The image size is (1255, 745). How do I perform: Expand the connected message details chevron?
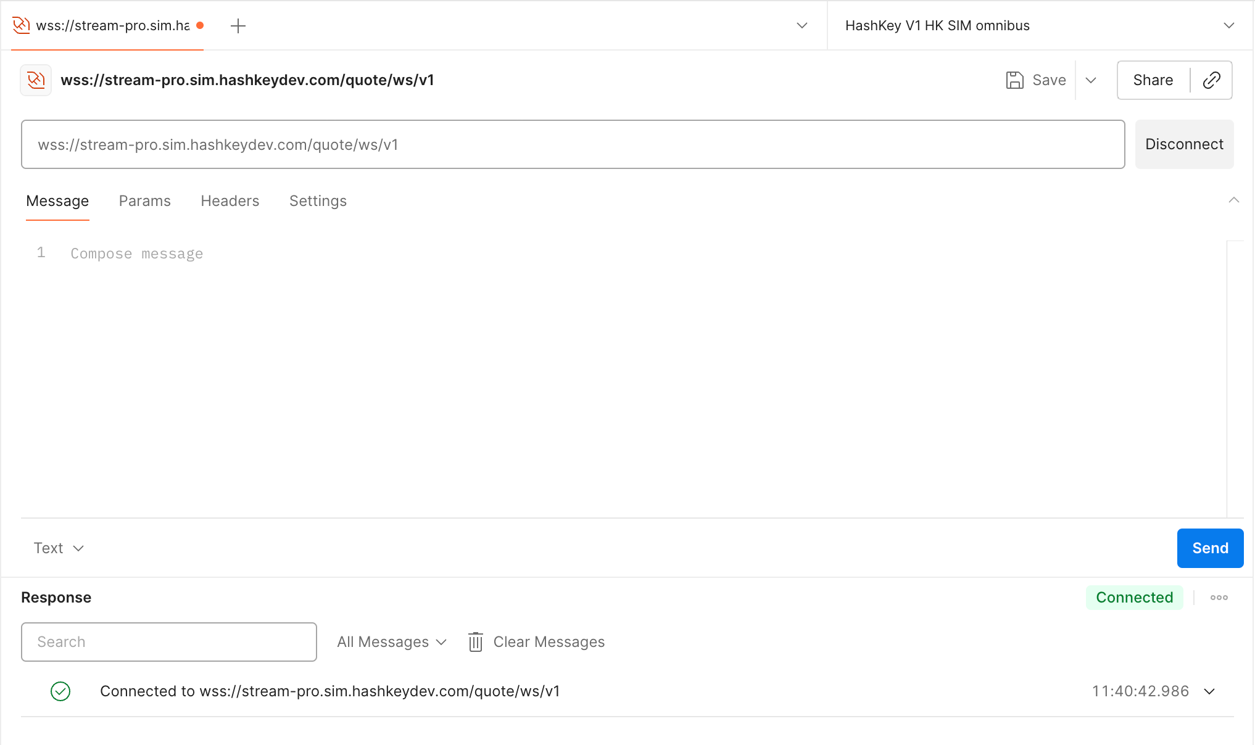pos(1209,691)
